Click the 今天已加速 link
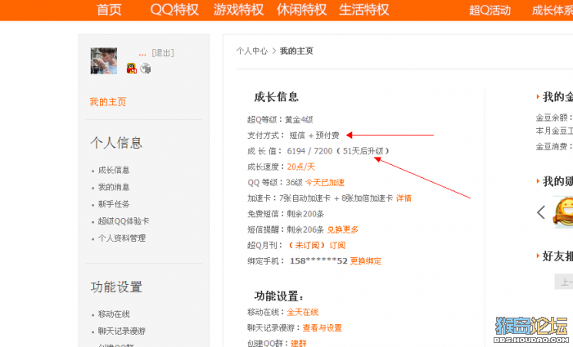The width and height of the screenshot is (573, 347). point(325,183)
